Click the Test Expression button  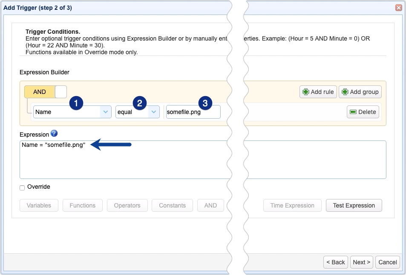354,205
